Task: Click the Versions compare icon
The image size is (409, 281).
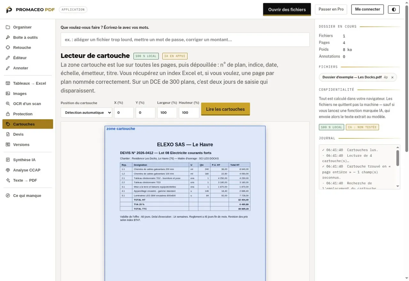Action: coord(8,145)
